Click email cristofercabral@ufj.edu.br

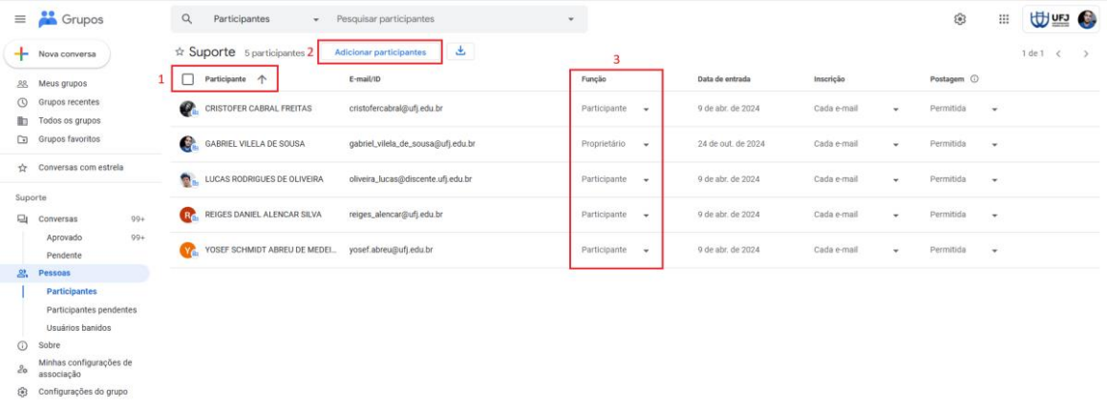[395, 109]
